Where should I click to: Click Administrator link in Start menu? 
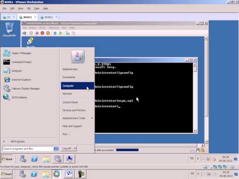[x=70, y=69]
